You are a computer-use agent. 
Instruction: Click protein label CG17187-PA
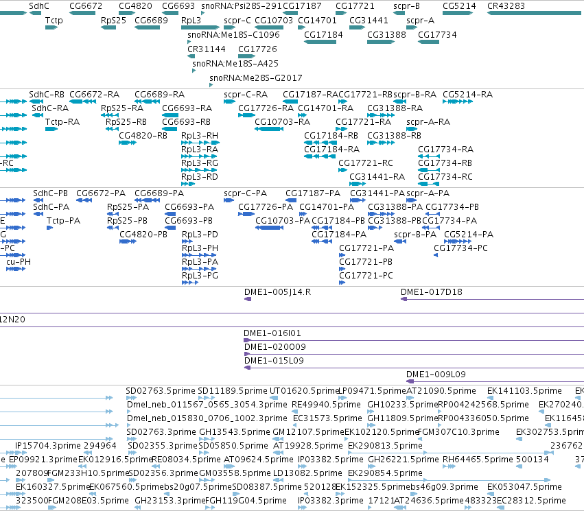pos(313,193)
